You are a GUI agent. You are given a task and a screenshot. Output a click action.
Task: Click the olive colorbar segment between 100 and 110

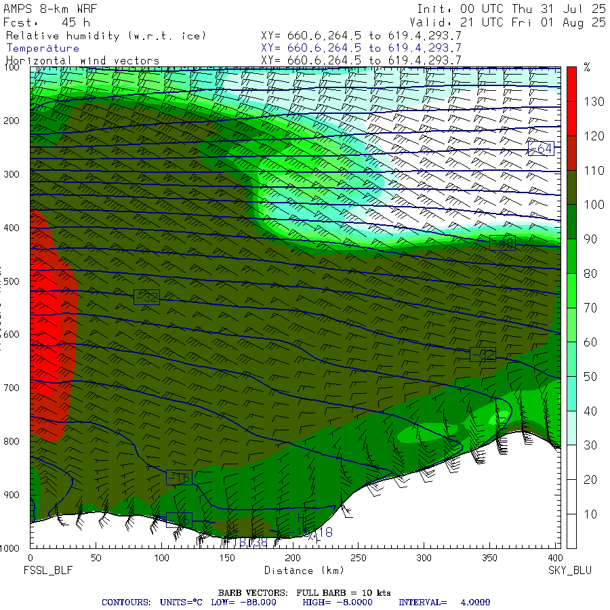click(571, 188)
